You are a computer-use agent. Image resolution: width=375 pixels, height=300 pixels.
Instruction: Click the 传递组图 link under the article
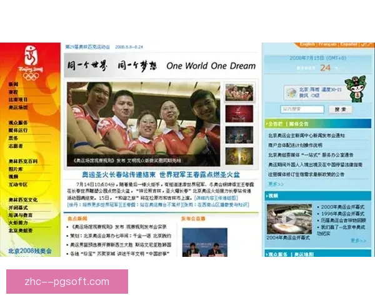(227, 198)
